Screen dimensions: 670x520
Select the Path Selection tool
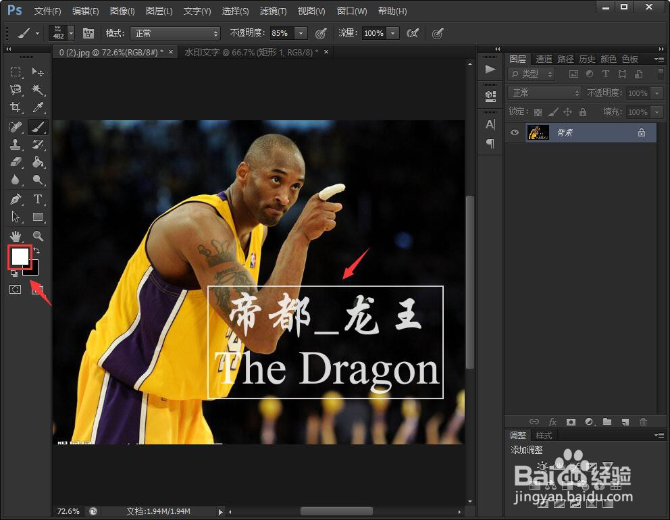point(16,217)
